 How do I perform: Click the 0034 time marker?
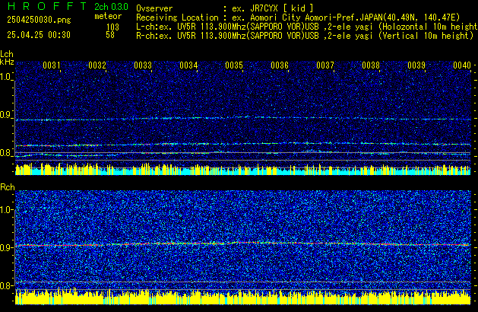pos(188,65)
